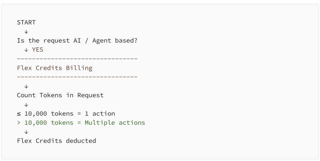Click the less-than-or-equal symbol before 10,000
Viewport: 320px width, 161px height.
(x=19, y=114)
